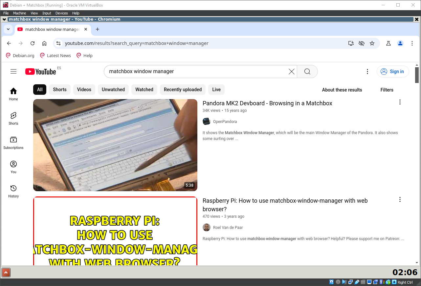Open Subscriptions from the sidebar
Viewport: 421px width, 286px height.
(x=13, y=142)
